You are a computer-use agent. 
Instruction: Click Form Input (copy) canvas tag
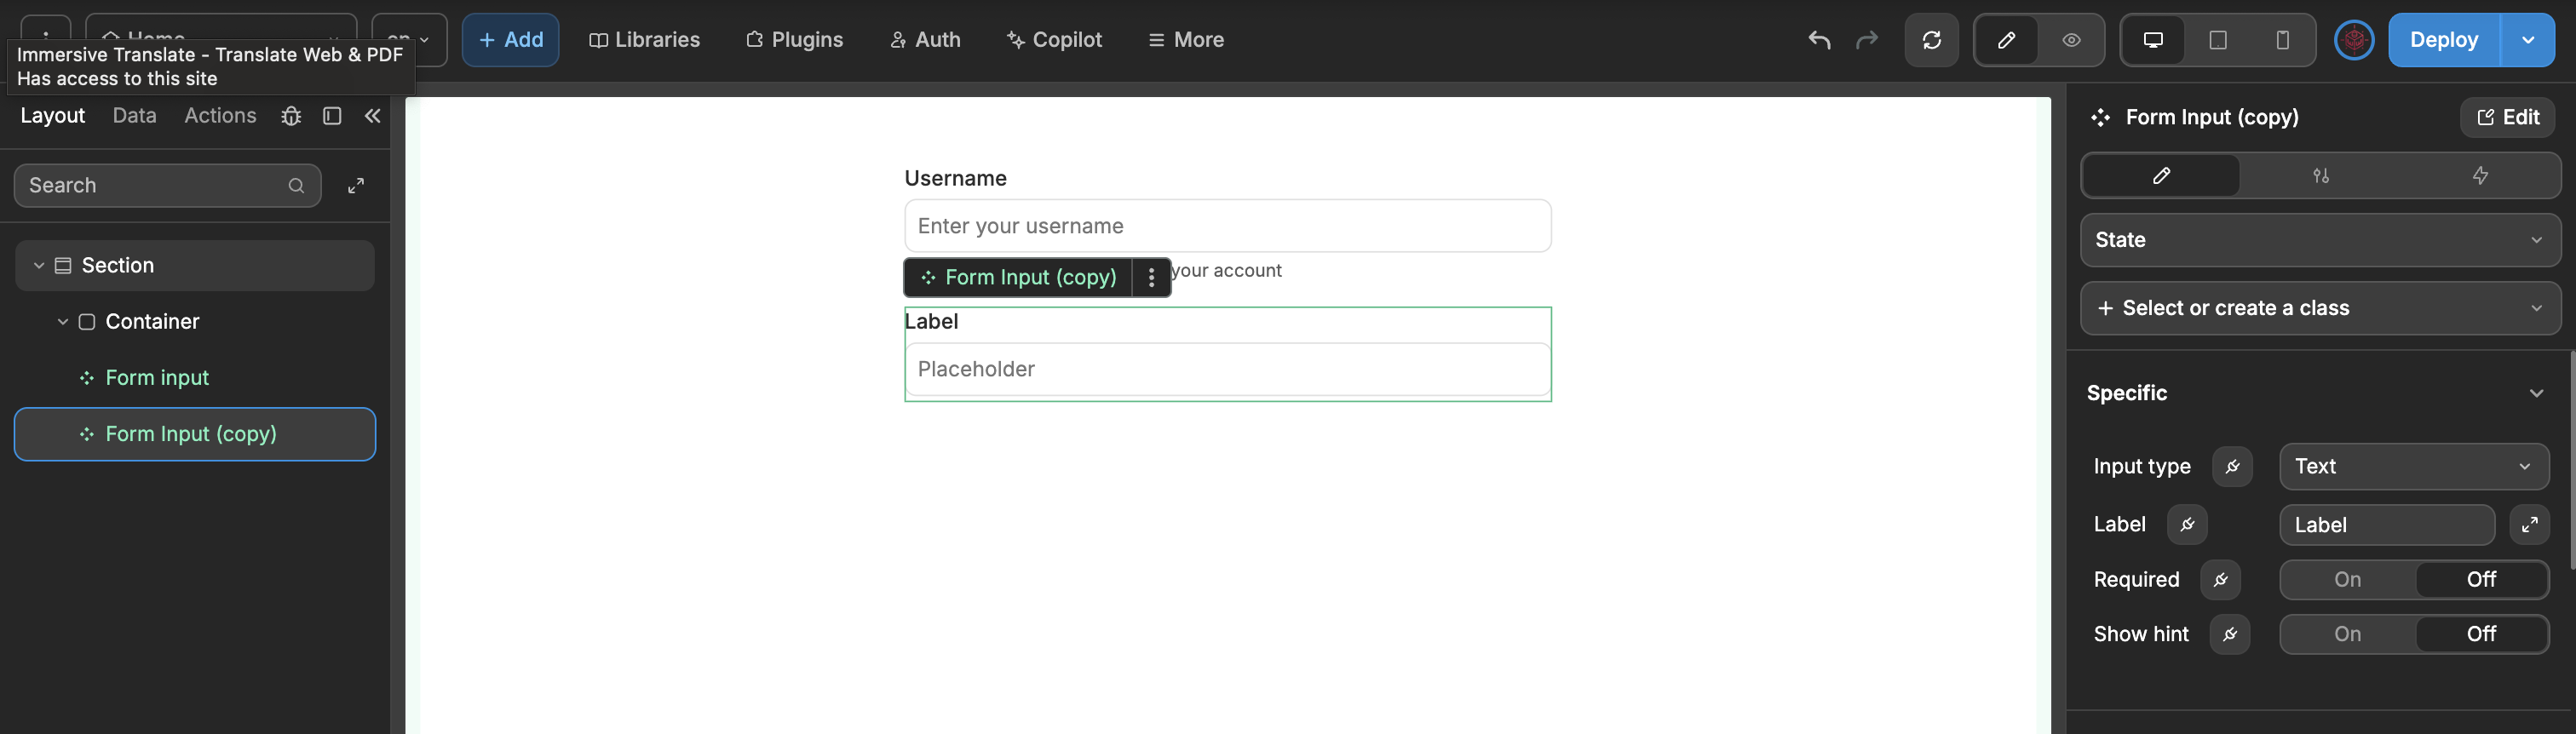(1018, 277)
